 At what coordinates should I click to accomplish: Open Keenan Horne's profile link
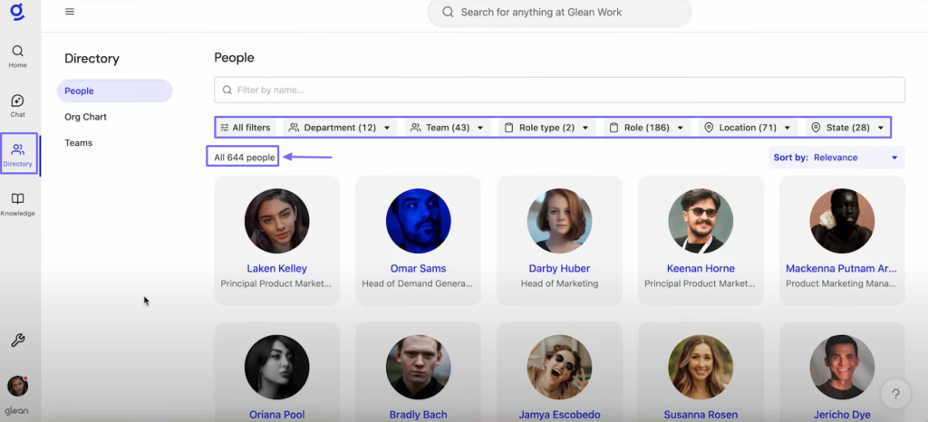point(701,268)
